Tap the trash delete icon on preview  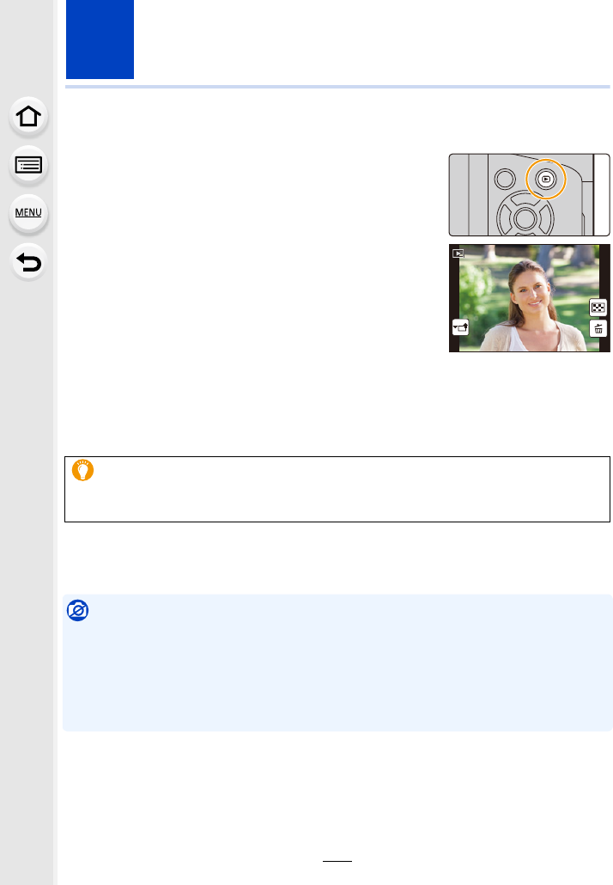(x=598, y=328)
